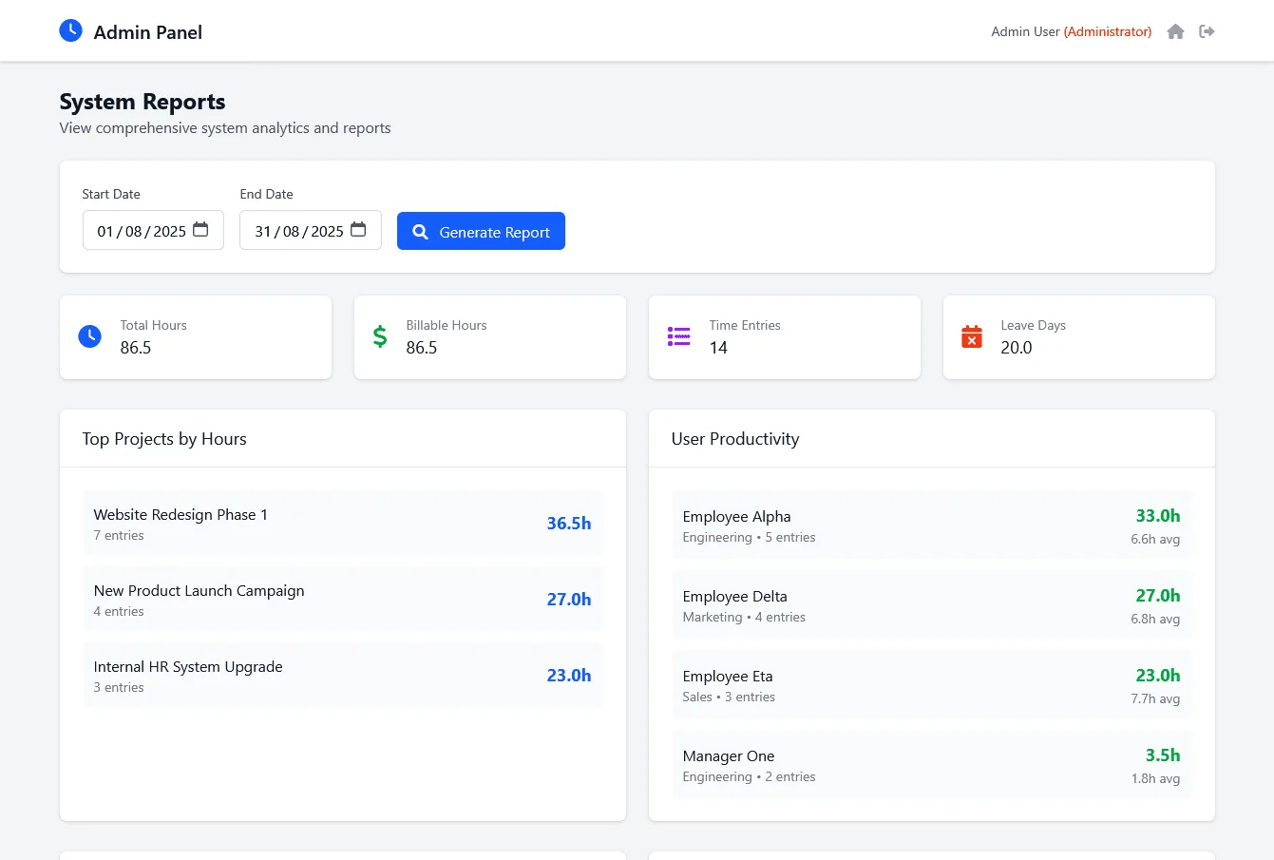Click the Time Entries list icon
The height and width of the screenshot is (860, 1274).
pyautogui.click(x=679, y=336)
